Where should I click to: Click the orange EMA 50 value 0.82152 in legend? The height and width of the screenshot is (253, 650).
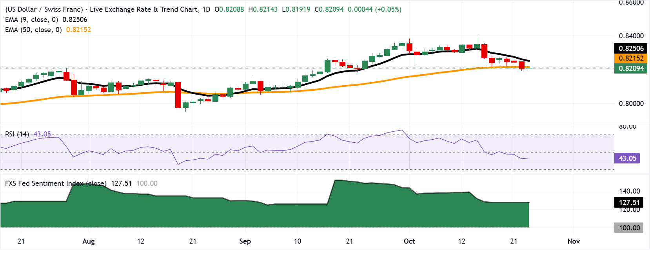[x=78, y=30]
